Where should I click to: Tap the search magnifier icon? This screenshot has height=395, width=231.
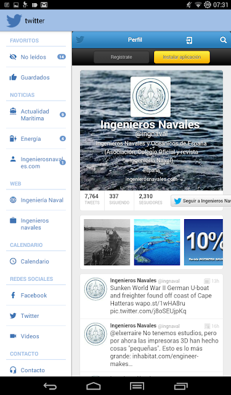[x=223, y=39]
